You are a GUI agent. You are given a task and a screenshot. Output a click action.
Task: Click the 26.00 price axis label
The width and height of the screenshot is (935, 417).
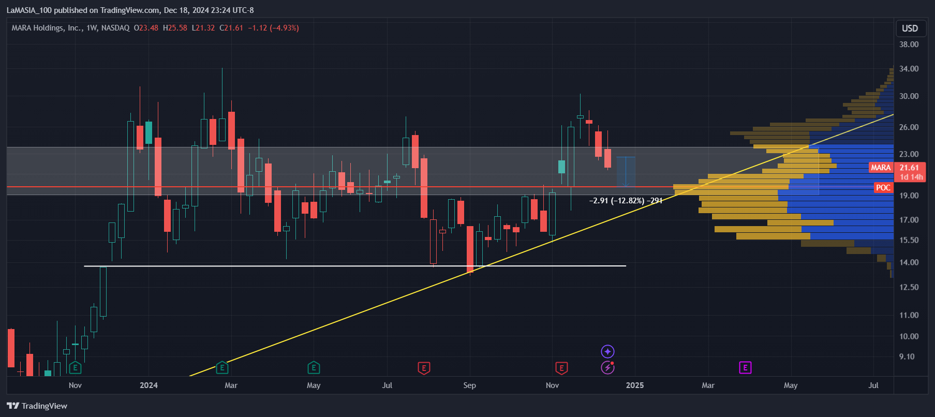(x=909, y=127)
